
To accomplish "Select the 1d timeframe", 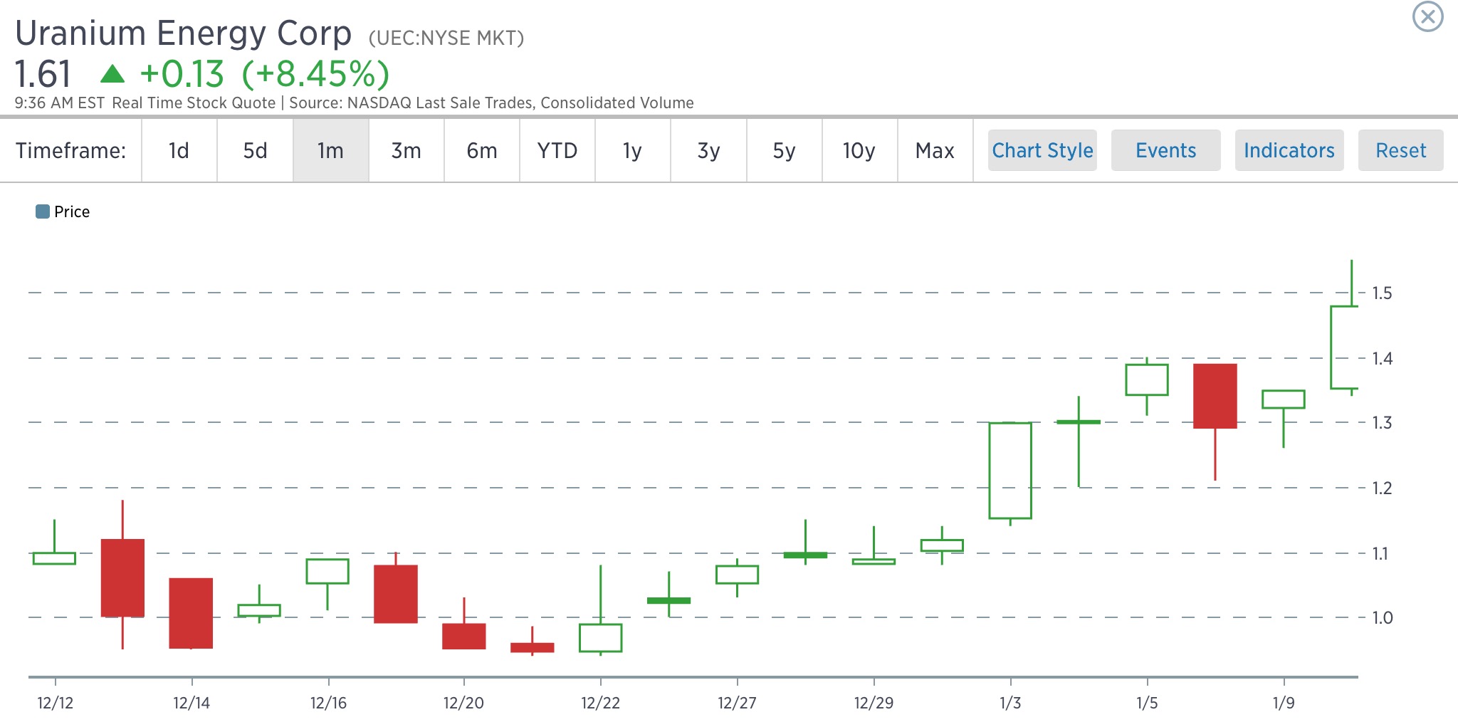I will 179,150.
